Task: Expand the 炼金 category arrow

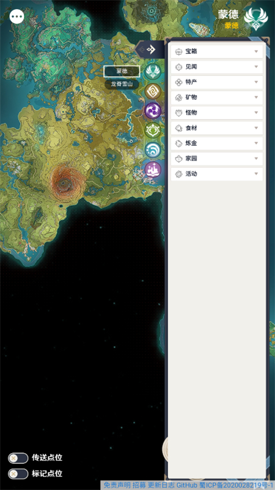Action: pos(256,143)
